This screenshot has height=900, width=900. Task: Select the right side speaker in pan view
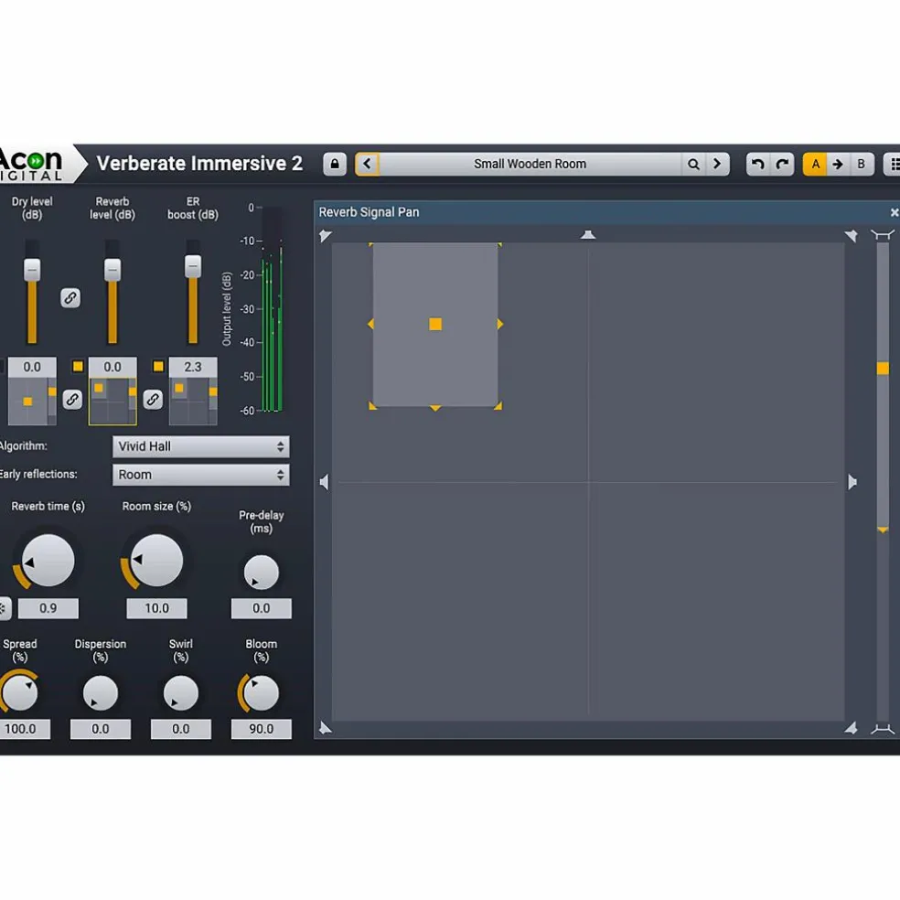[x=852, y=482]
